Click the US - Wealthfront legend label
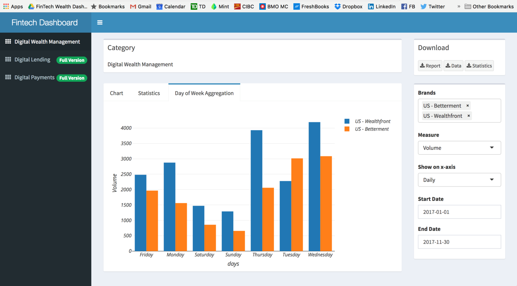This screenshot has width=517, height=286. click(373, 121)
